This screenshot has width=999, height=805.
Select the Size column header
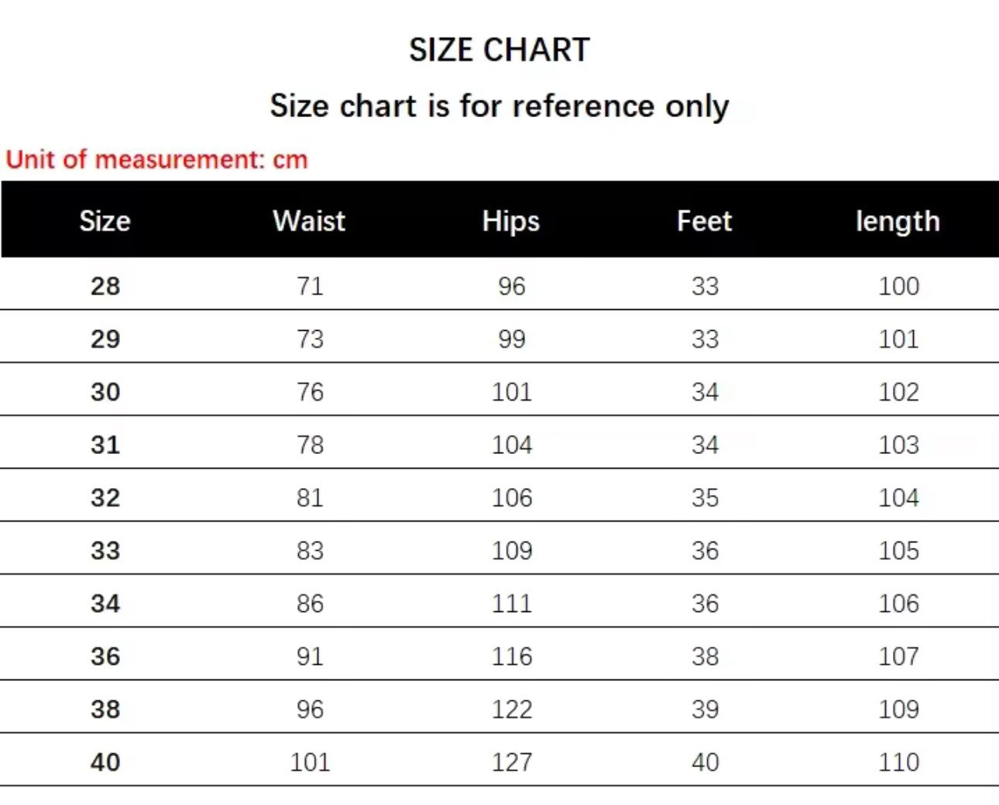(x=105, y=222)
